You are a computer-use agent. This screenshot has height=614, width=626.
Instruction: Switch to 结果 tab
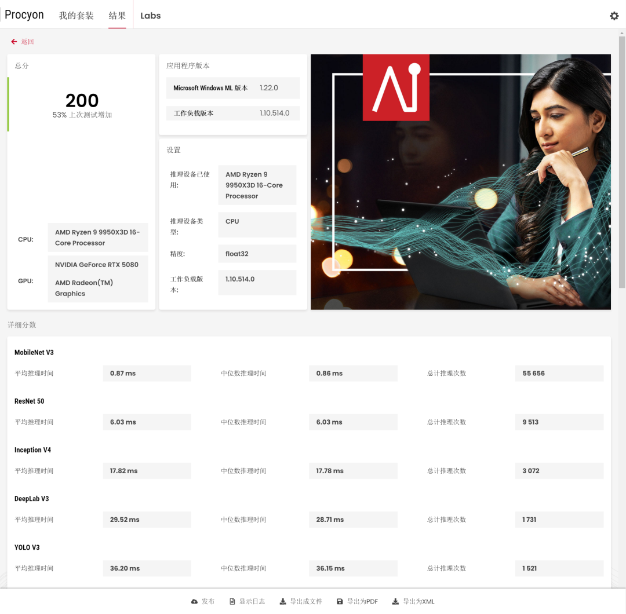(x=117, y=16)
